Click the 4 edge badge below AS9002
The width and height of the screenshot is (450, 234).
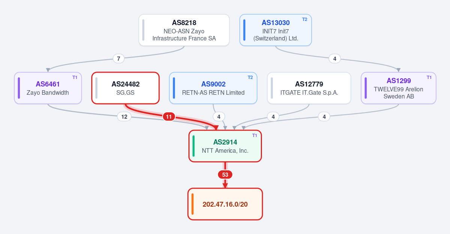(x=219, y=116)
